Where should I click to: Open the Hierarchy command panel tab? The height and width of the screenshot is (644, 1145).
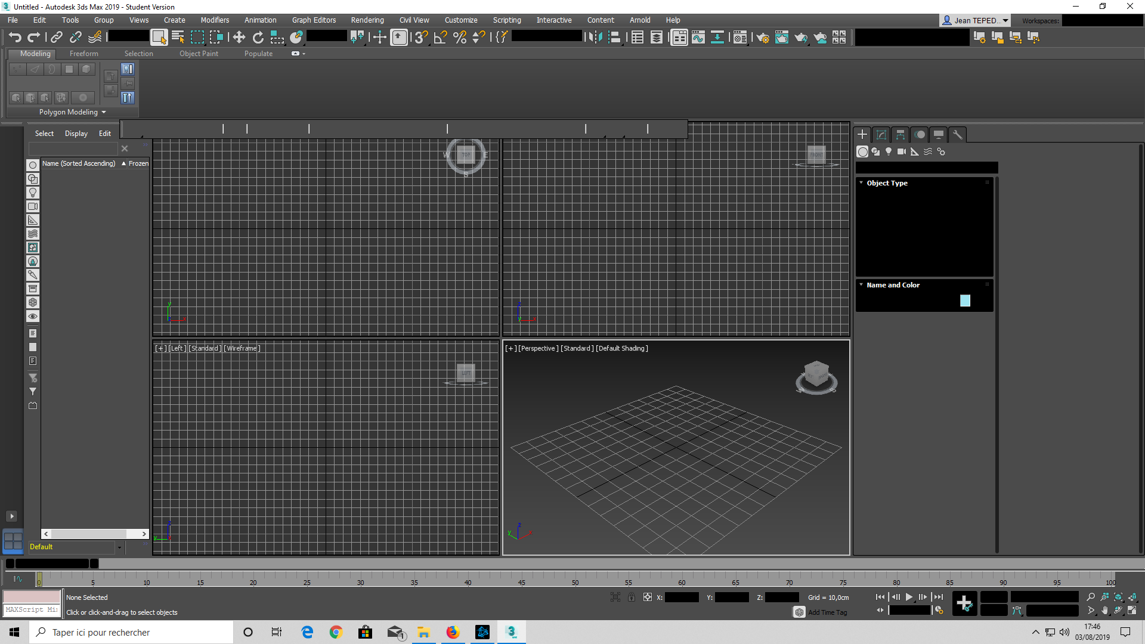click(900, 135)
